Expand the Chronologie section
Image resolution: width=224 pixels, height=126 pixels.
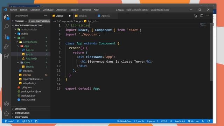coord(31,113)
